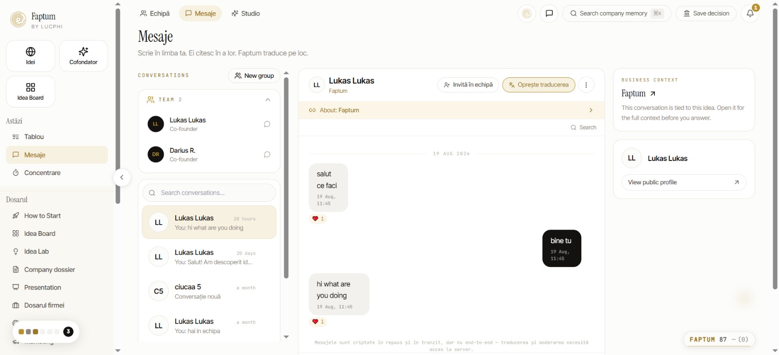Expand the About: Faptum banner
779x355 pixels.
pyautogui.click(x=451, y=110)
